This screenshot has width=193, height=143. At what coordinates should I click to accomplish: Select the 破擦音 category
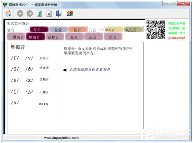coord(55,37)
